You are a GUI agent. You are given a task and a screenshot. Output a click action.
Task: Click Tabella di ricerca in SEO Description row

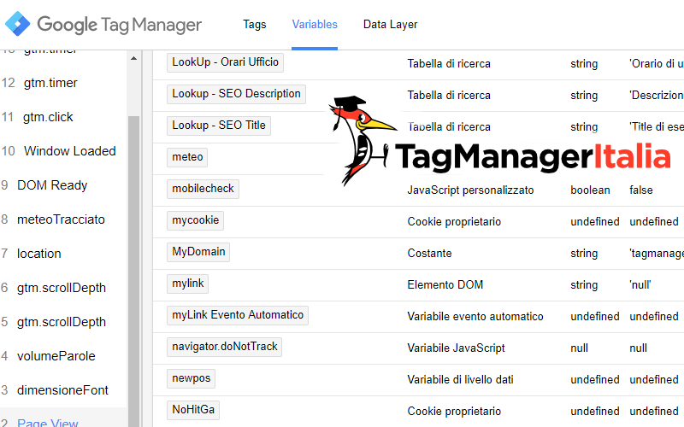(x=449, y=95)
